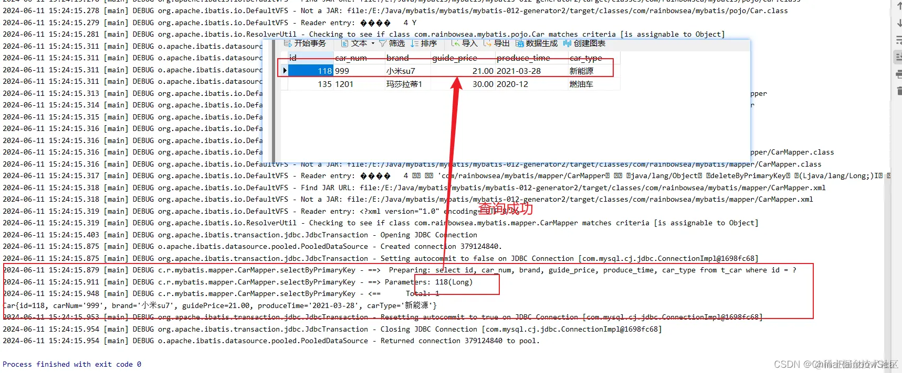Open the 数据生成 data generation tool
This screenshot has height=373, width=902.
(x=536, y=43)
